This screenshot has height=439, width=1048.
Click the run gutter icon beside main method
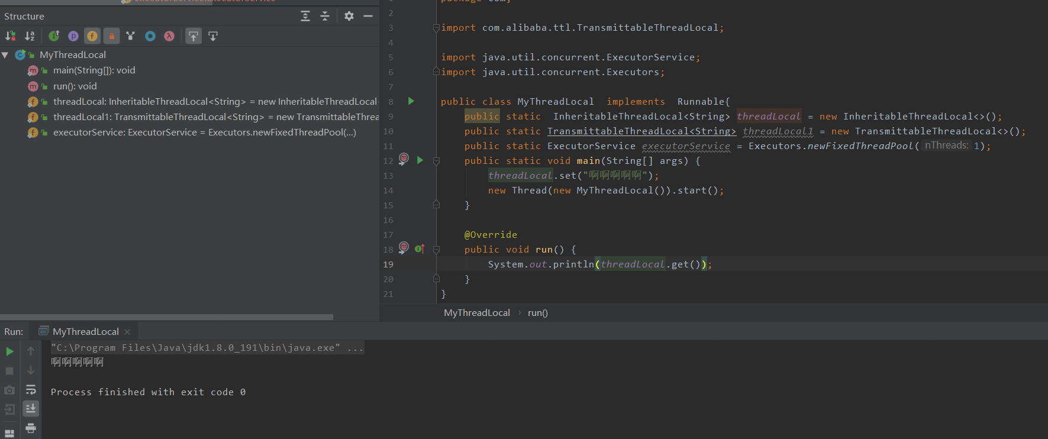(x=420, y=160)
